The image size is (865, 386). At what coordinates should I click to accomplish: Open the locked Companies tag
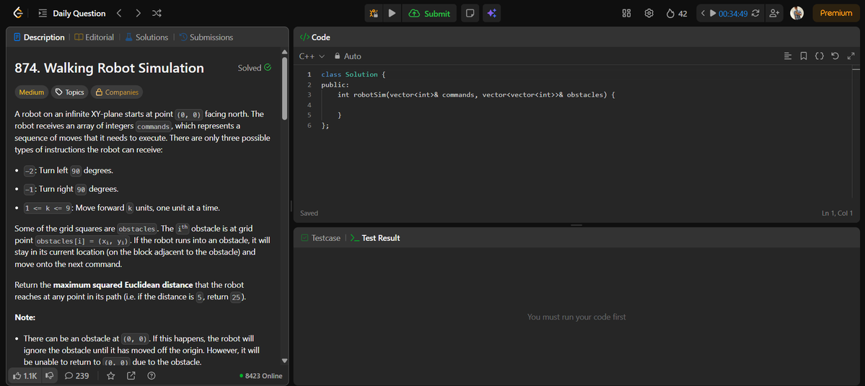[x=116, y=92]
